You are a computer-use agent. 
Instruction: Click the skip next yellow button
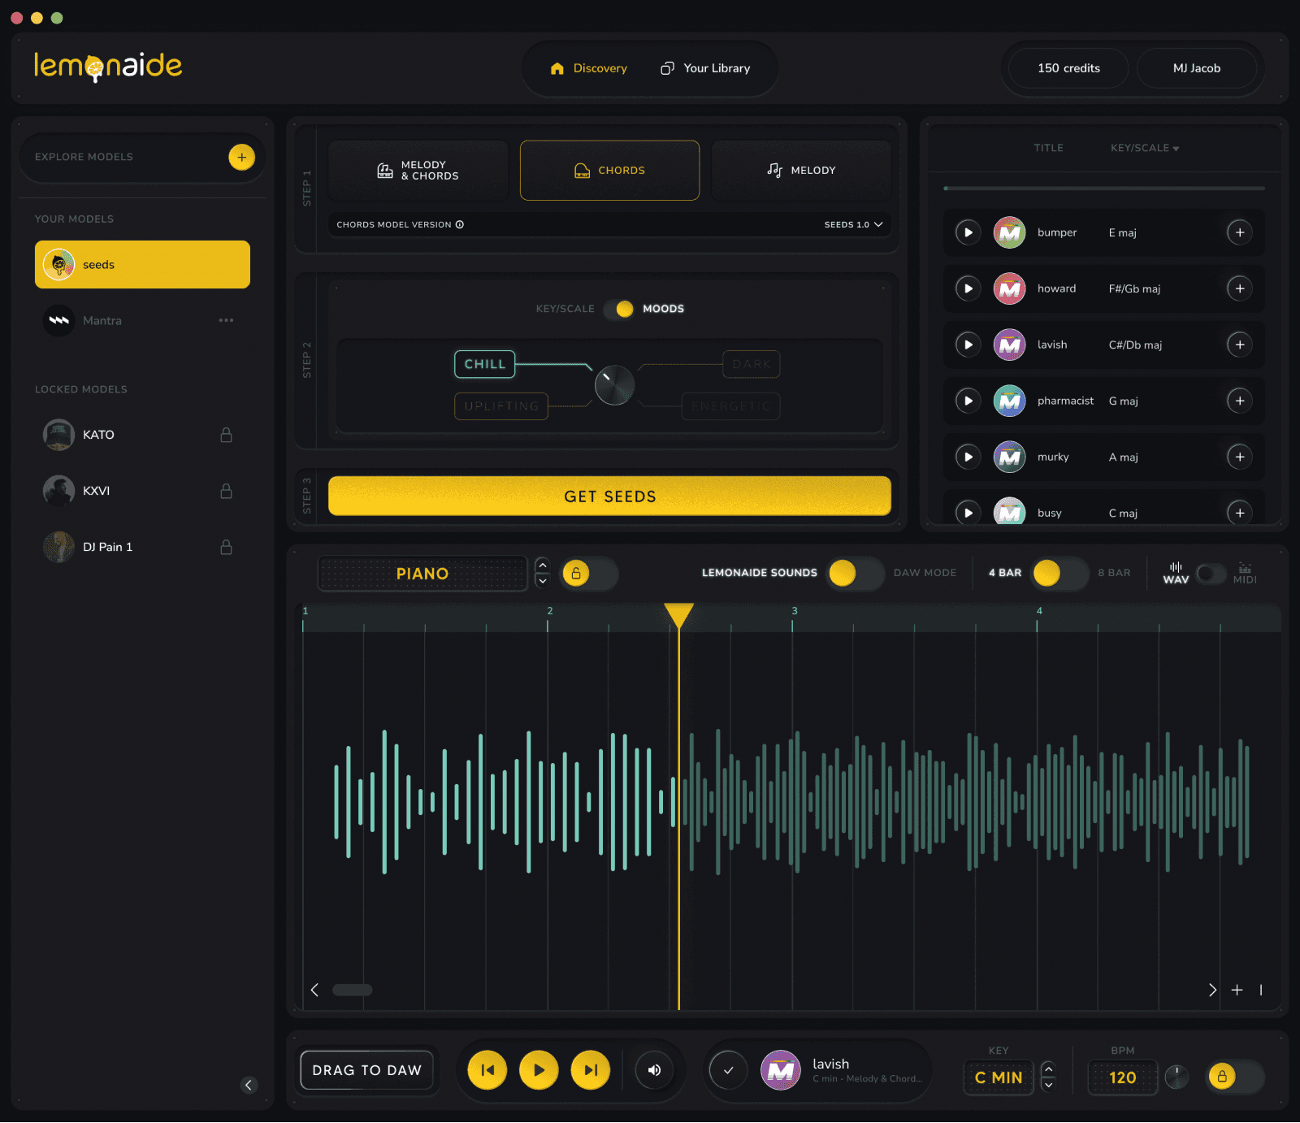[x=591, y=1070]
